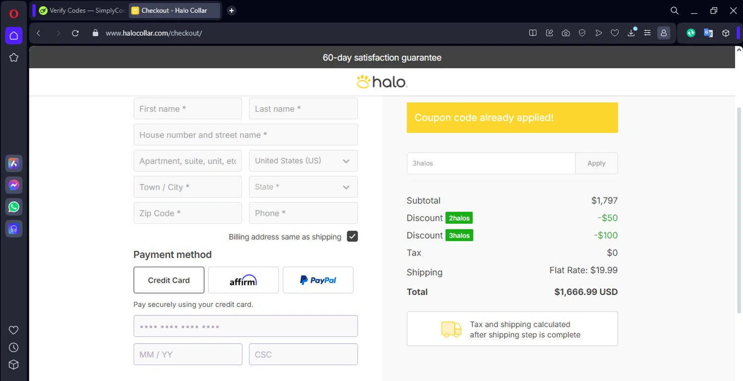The width and height of the screenshot is (743, 381).
Task: Click the 60-day satisfaction guarantee banner
Action: pos(382,57)
